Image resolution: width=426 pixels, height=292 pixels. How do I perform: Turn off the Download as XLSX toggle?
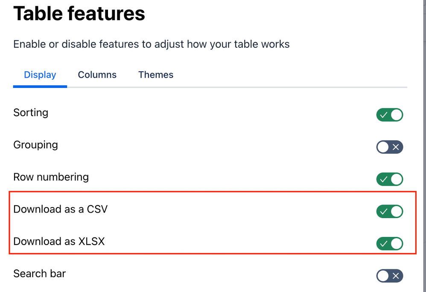(x=389, y=244)
